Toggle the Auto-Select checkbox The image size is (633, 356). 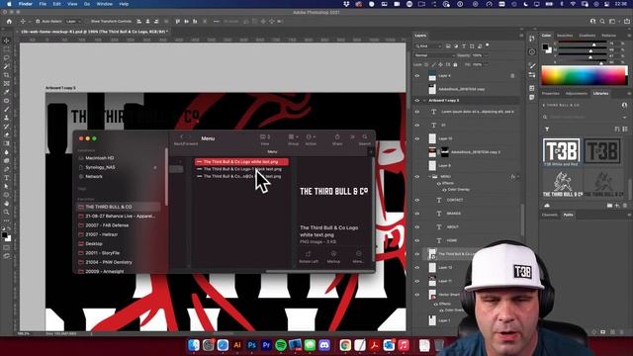(38, 22)
